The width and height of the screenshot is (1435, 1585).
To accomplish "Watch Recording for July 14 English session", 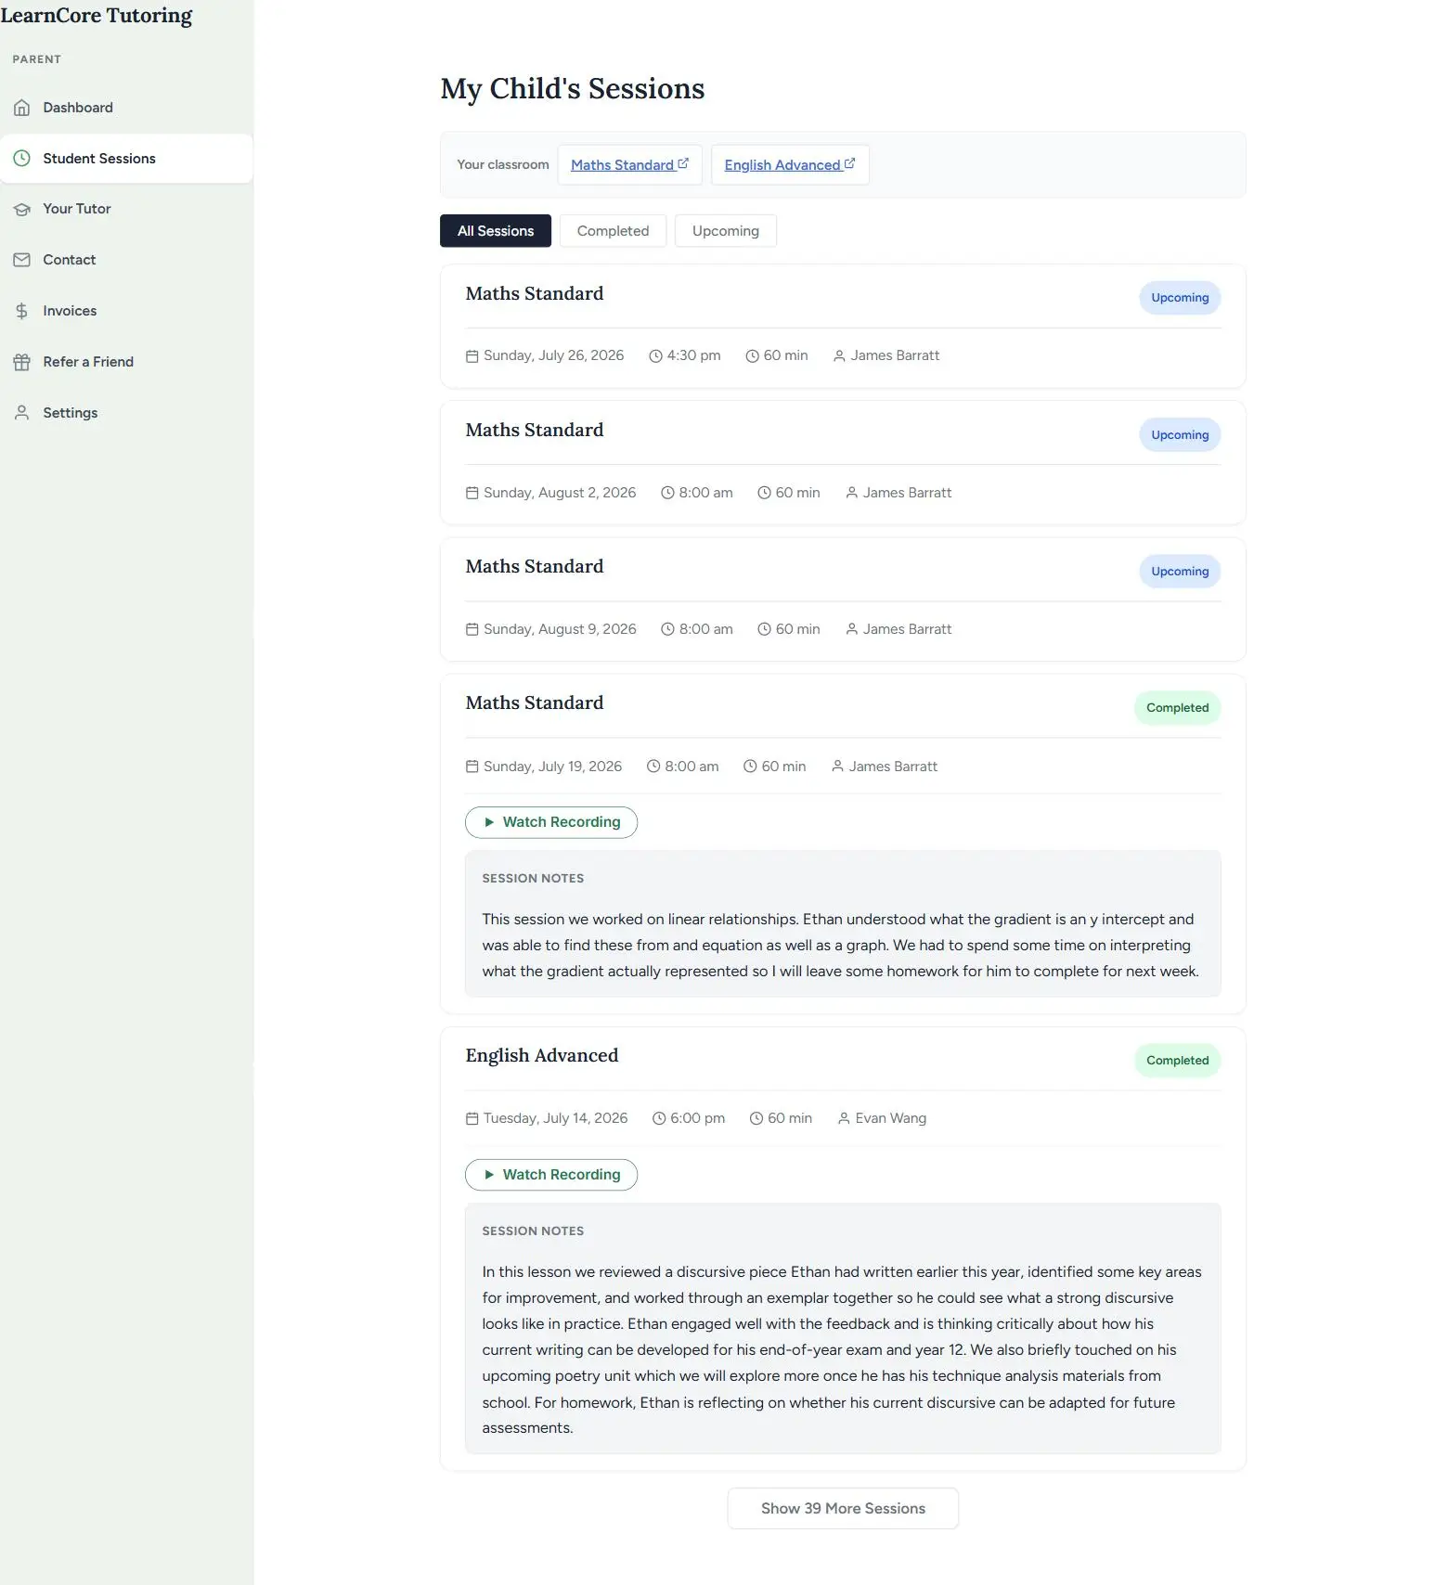I will [551, 1175].
